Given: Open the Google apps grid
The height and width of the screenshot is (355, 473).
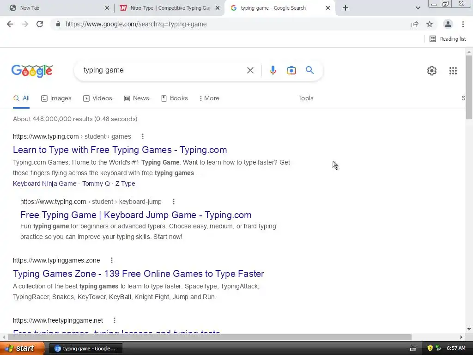Looking at the screenshot, I should 453,71.
